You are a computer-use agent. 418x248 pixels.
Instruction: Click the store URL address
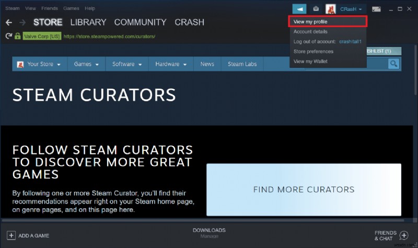pyautogui.click(x=109, y=37)
